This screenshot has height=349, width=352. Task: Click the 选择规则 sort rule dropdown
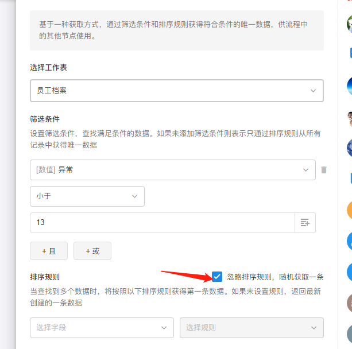click(x=252, y=328)
